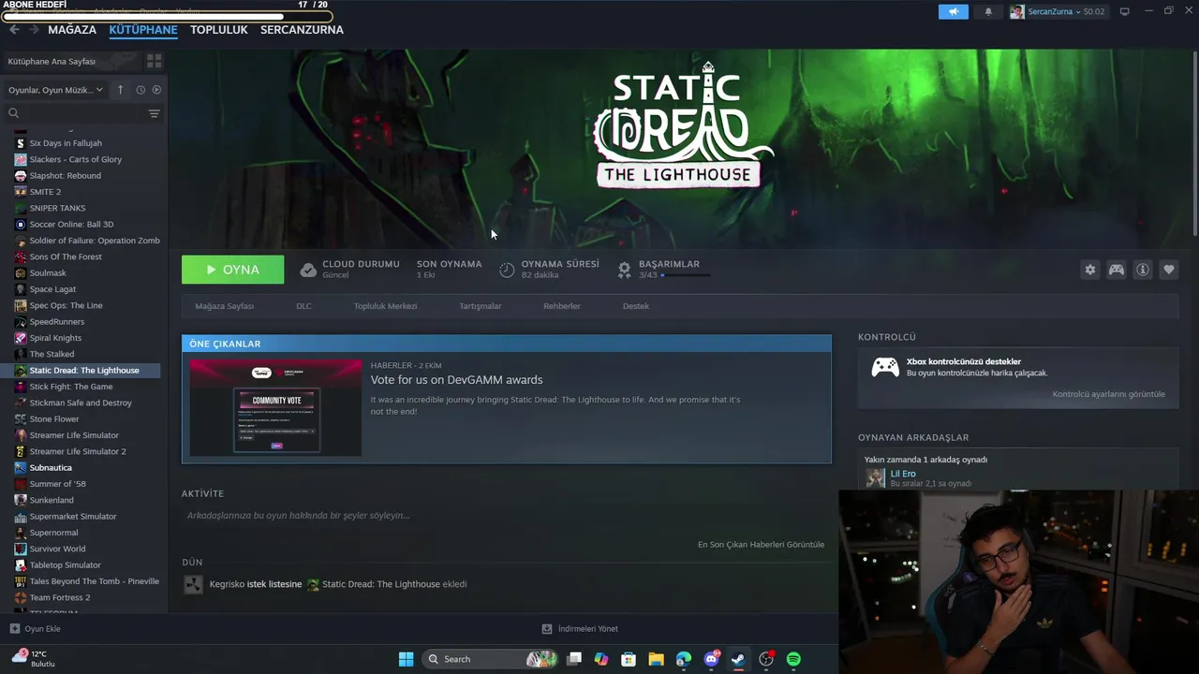Toggle the library grid view icon
Viewport: 1199px width, 674px height.
pos(155,61)
